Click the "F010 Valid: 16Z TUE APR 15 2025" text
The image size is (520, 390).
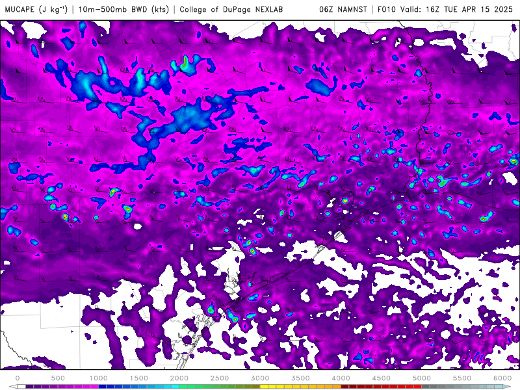coord(445,9)
